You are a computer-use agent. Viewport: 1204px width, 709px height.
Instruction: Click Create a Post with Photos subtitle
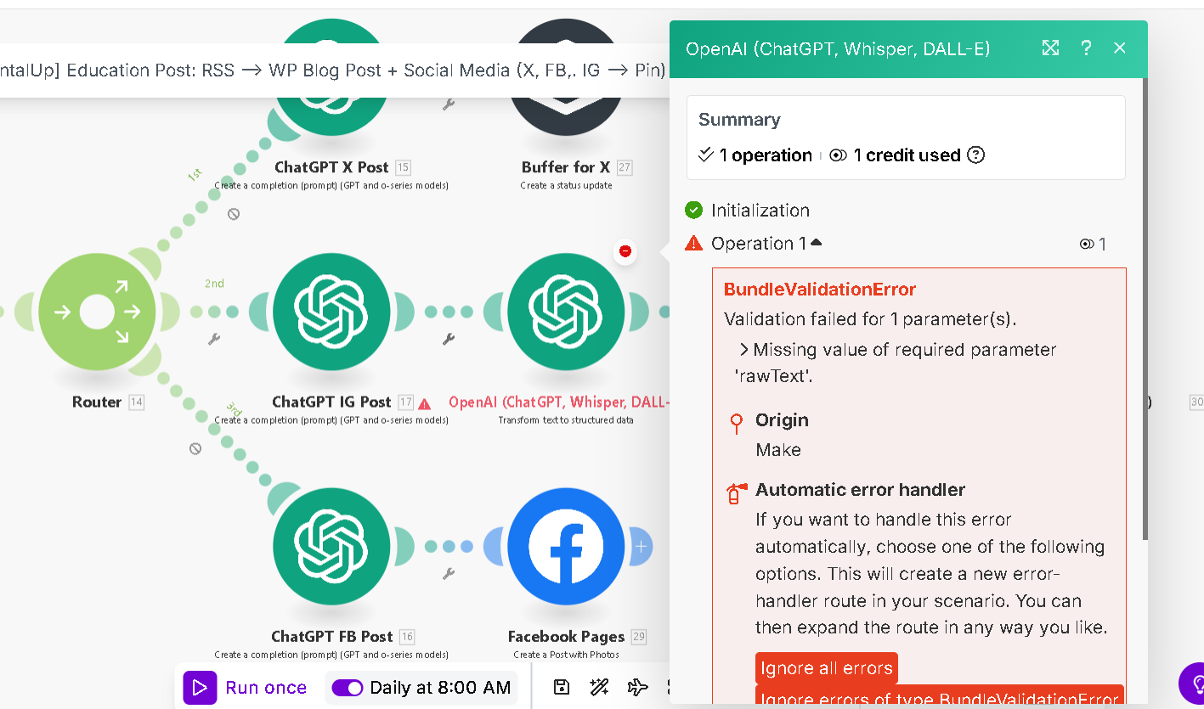tap(566, 655)
